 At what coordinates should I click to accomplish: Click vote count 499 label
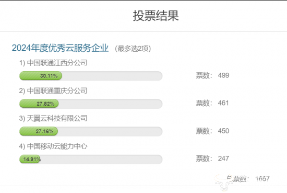click(x=212, y=75)
